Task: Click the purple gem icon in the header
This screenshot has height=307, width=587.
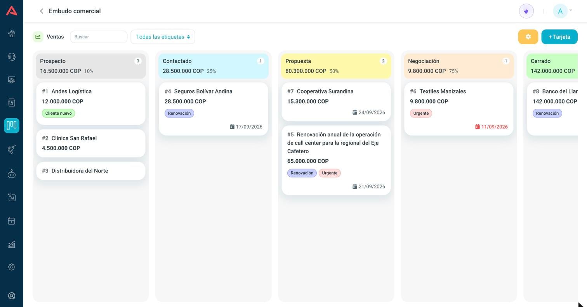Action: tap(526, 11)
